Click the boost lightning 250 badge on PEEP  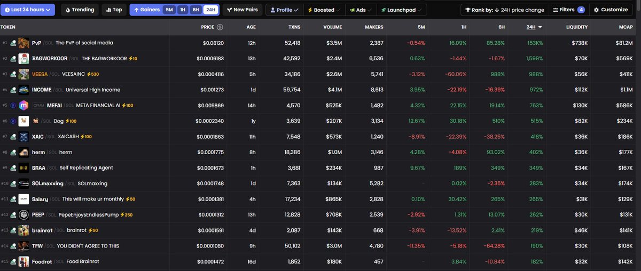(x=127, y=214)
